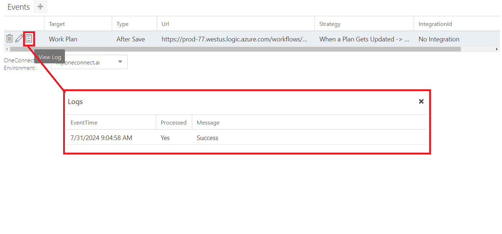Click the Processed column header

click(174, 122)
